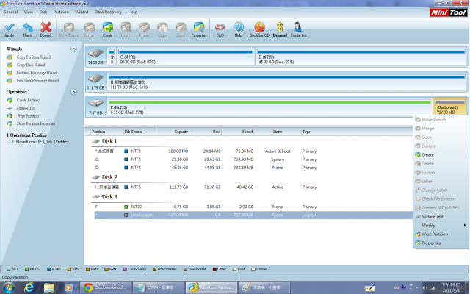This screenshot has width=470, height=294.
Task: Sort by the Status column header
Action: (278, 132)
